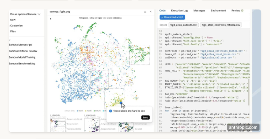
Task: Send the label comment
Action: [x=145, y=118]
